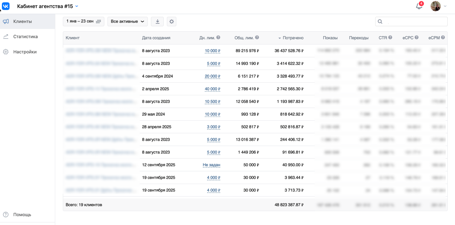
Task: Show the Общ. лим. help tooltip icon
Action: [257, 38]
